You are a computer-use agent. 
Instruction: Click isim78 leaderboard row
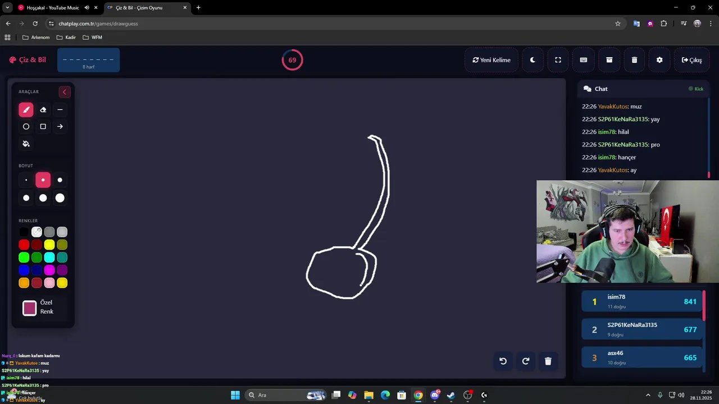point(641,301)
